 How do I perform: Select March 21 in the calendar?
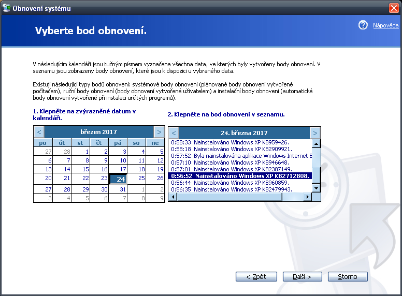(62, 178)
